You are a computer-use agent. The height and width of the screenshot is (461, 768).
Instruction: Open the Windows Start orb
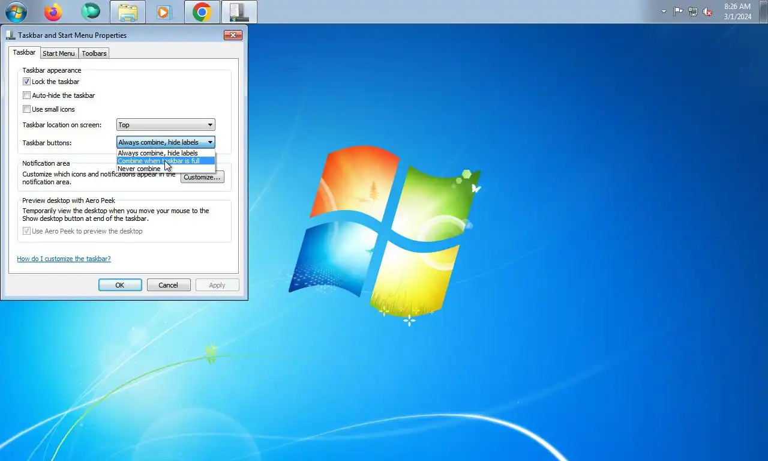[16, 11]
